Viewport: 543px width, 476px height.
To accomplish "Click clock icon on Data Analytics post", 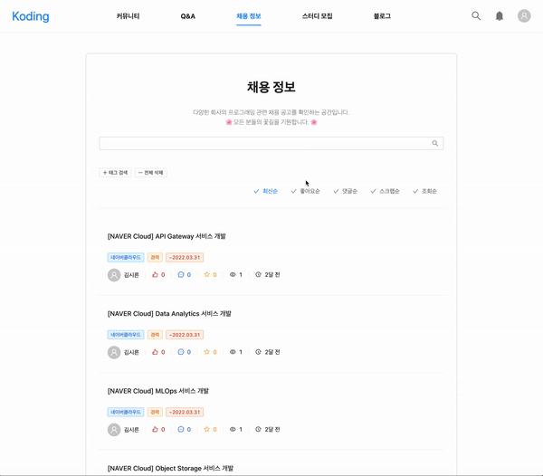I will point(258,352).
